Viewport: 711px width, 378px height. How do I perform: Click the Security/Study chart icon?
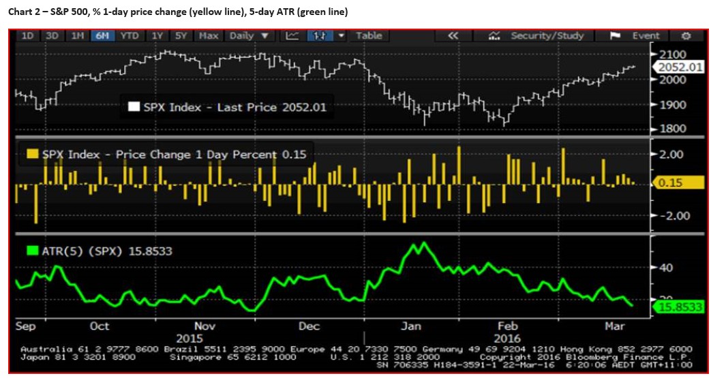[x=495, y=36]
